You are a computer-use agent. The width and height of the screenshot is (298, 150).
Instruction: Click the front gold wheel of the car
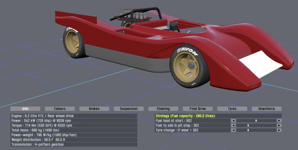(187, 66)
